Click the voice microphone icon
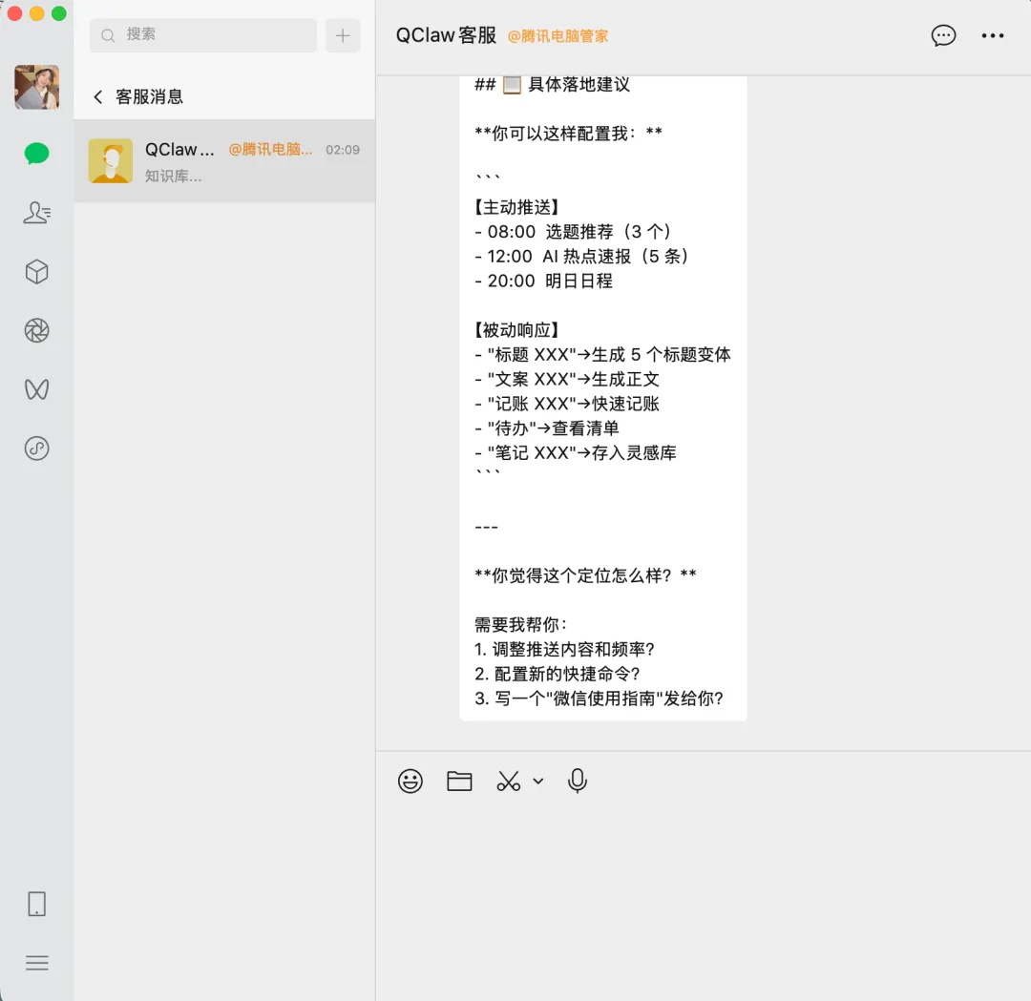 (x=578, y=781)
